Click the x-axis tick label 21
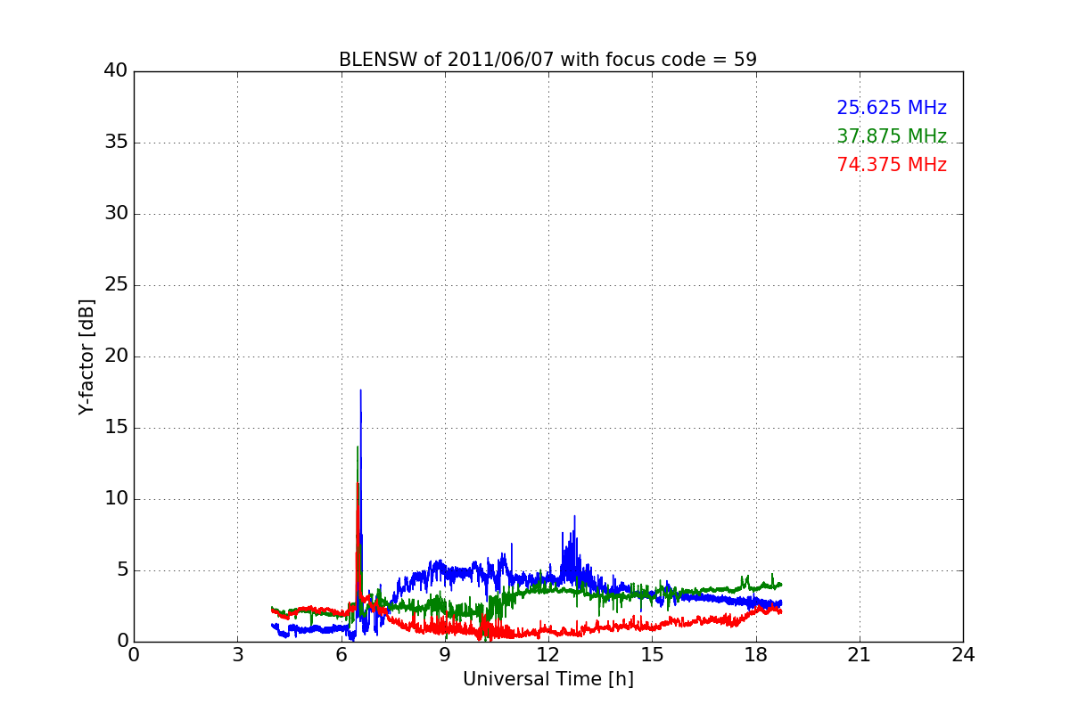The height and width of the screenshot is (713, 1070). click(860, 654)
